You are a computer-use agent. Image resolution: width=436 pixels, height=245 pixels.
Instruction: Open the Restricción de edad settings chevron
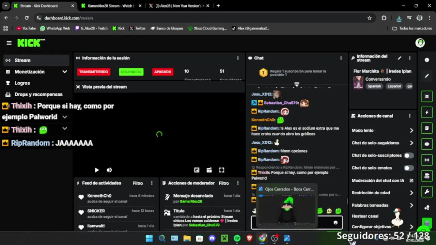[411, 193]
